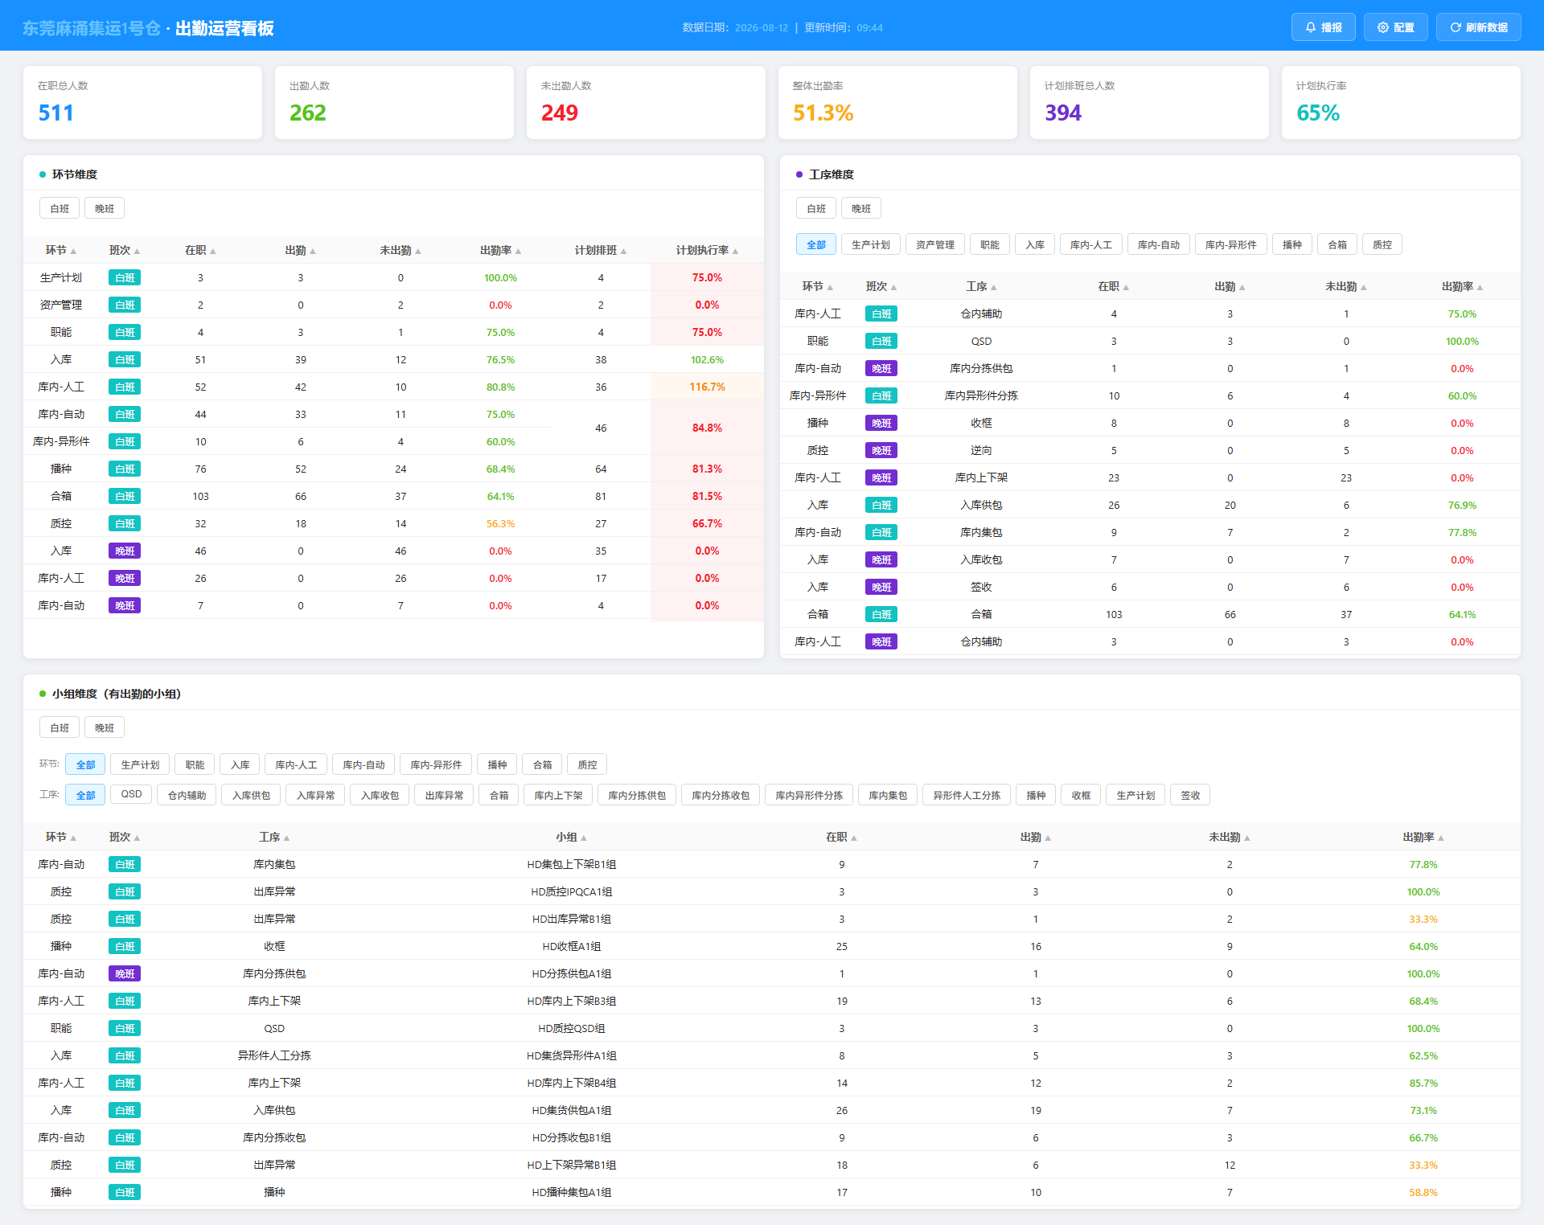Image resolution: width=1544 pixels, height=1225 pixels.
Task: Toggle 晚班 filter in 小组维度 panel
Action: coord(105,728)
